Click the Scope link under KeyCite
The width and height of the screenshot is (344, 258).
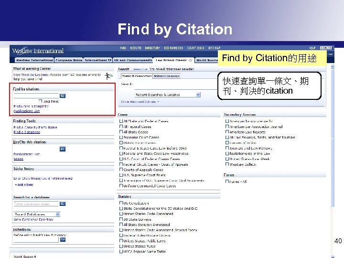(19, 159)
